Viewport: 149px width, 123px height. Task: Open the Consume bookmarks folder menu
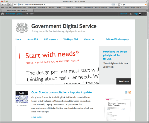[x=69, y=7]
